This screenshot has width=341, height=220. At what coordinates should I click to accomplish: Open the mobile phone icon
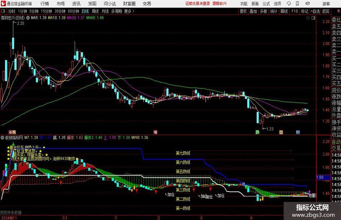pyautogui.click(x=297, y=4)
